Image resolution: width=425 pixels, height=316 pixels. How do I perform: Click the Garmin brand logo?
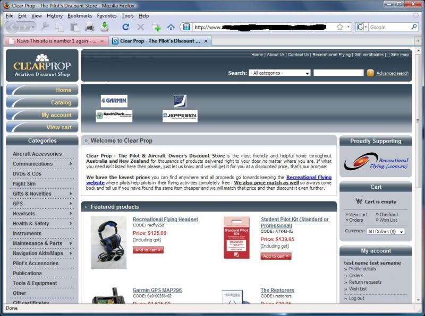114,101
